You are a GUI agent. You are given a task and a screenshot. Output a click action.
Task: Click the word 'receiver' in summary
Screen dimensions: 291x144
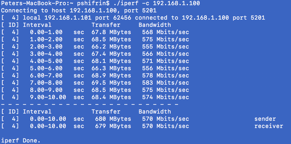(x=269, y=126)
